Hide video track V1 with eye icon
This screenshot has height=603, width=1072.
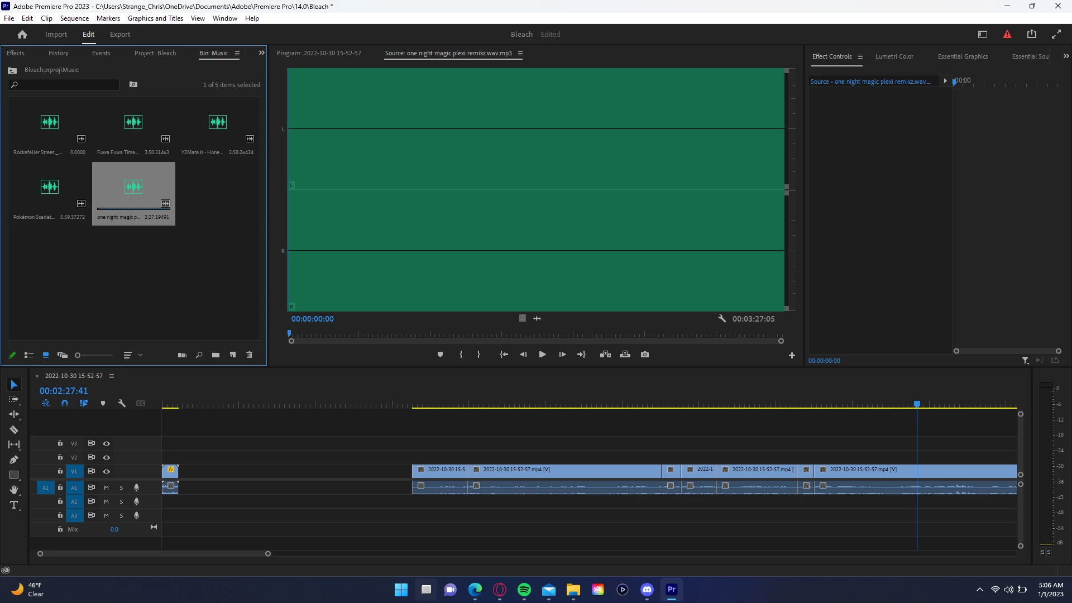pos(106,471)
